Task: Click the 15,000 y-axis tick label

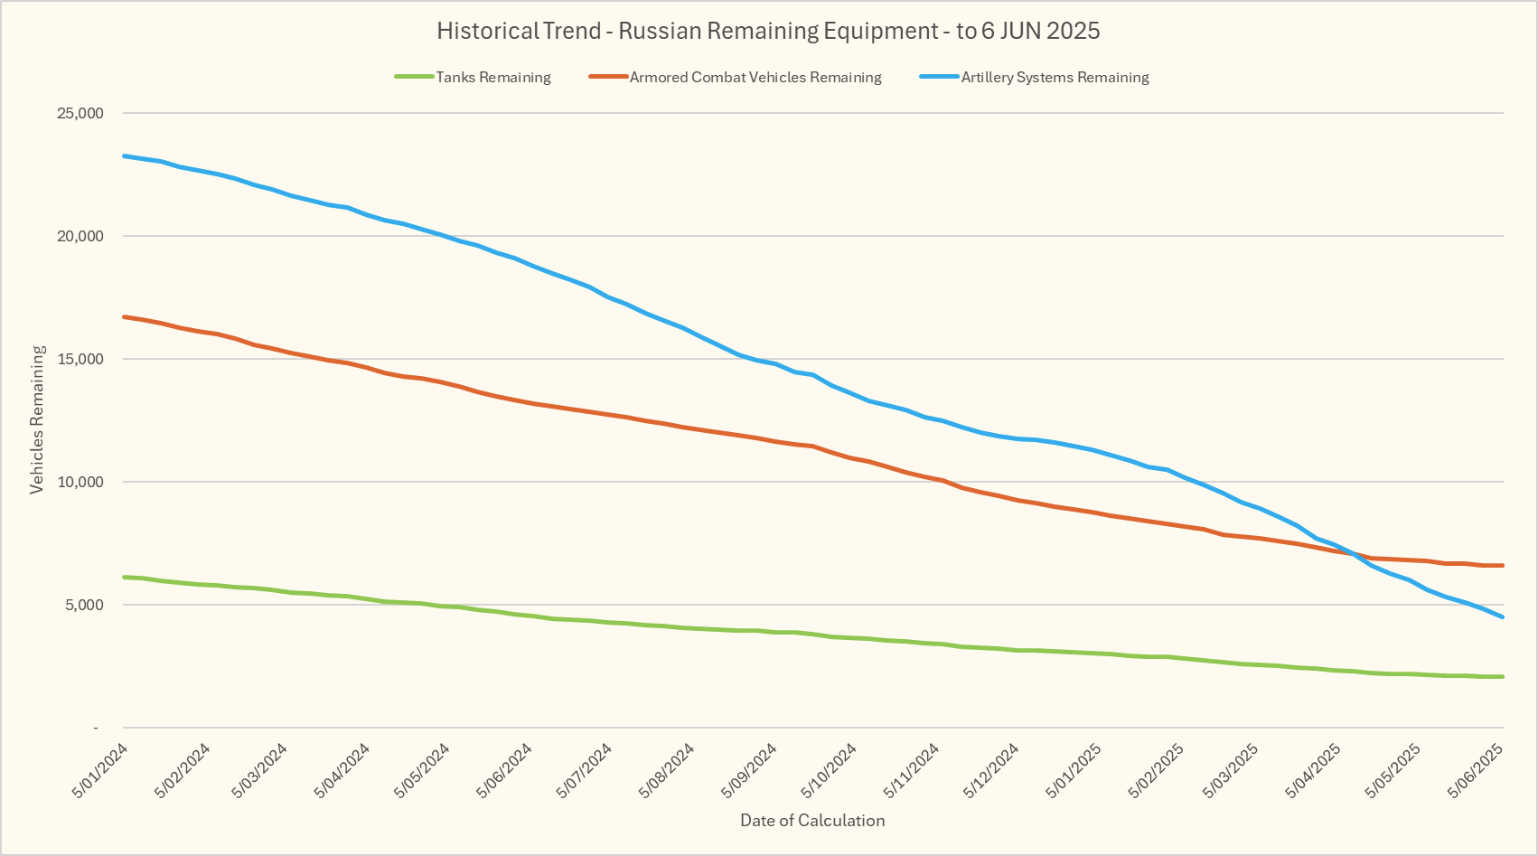Action: (80, 360)
